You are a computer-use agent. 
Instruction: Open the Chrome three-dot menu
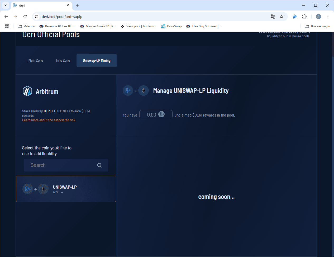[x=328, y=17]
